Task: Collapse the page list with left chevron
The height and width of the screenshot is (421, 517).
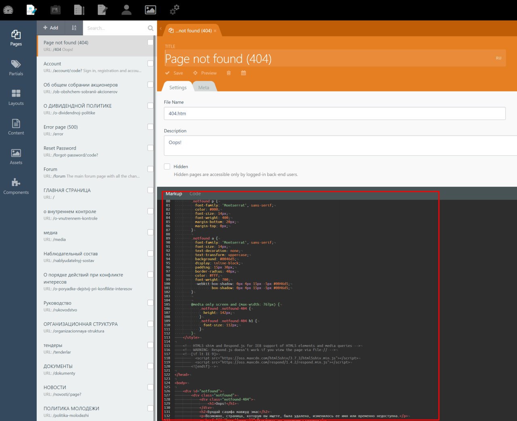Action: [160, 28]
